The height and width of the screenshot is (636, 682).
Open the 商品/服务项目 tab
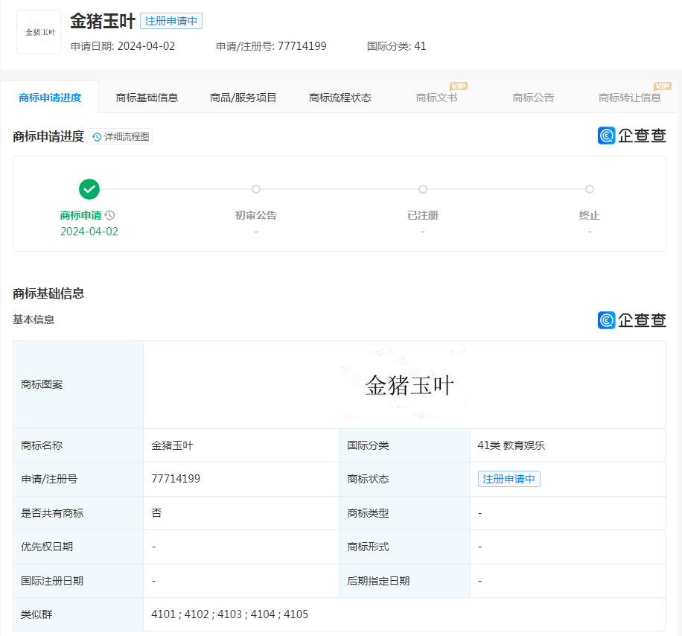coord(243,98)
